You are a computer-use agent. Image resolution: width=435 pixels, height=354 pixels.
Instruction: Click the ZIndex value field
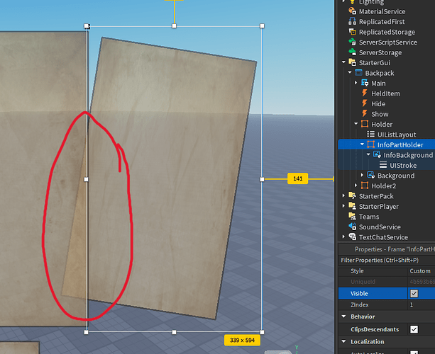(x=422, y=304)
